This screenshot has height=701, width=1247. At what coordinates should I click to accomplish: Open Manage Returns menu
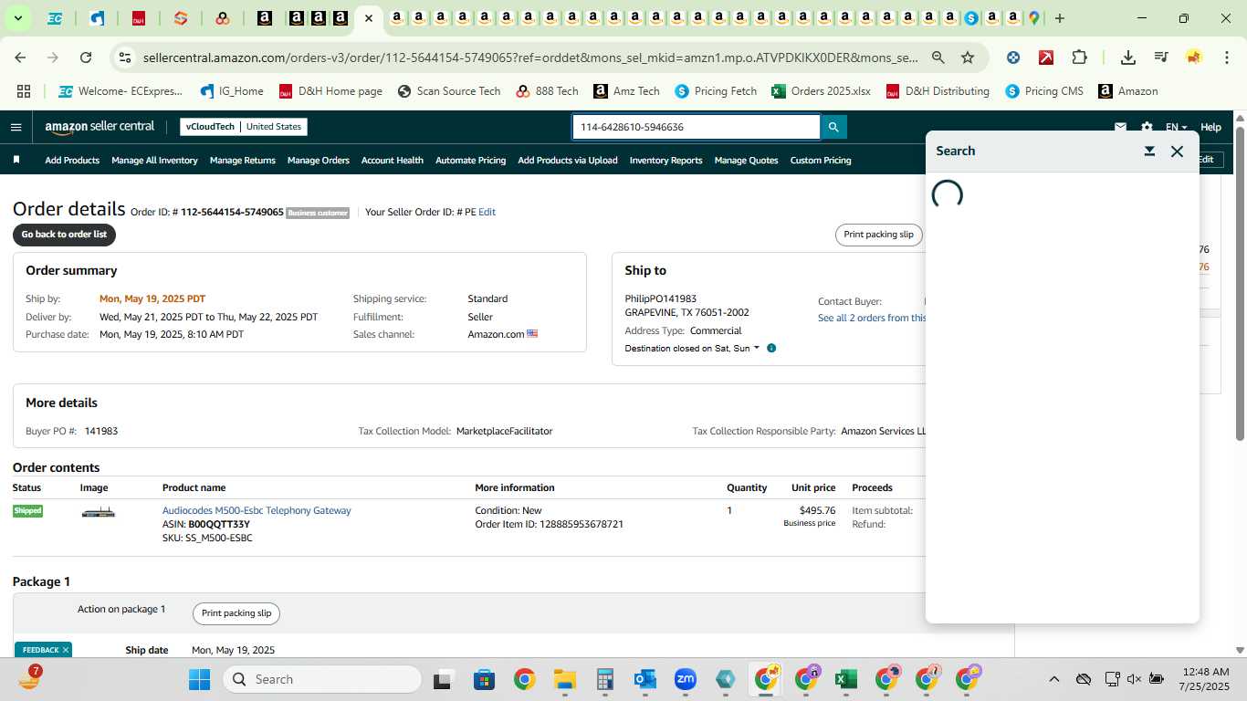[x=243, y=160]
